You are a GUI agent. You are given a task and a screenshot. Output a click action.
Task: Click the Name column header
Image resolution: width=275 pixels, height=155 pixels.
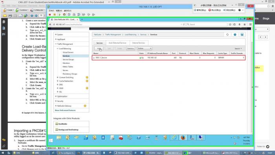click(96, 53)
